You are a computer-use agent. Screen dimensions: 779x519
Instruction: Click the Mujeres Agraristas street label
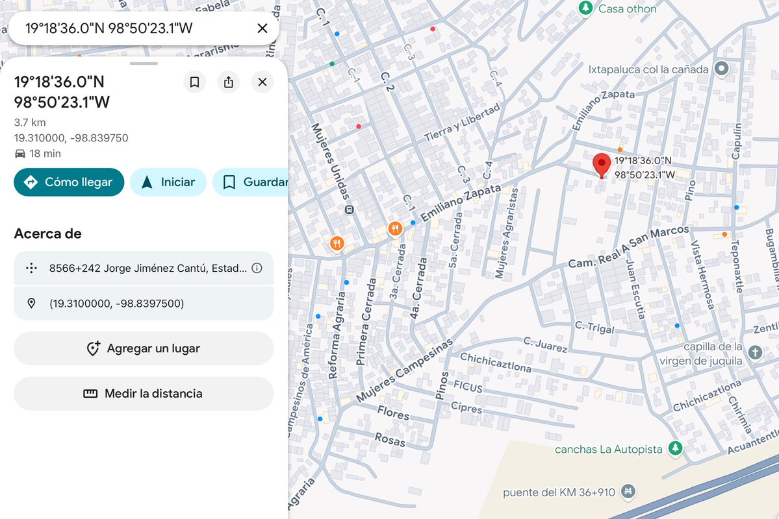pyautogui.click(x=507, y=233)
